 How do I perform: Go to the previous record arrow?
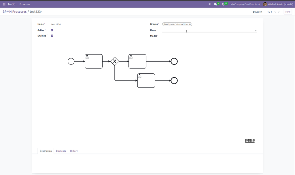coord(275,12)
